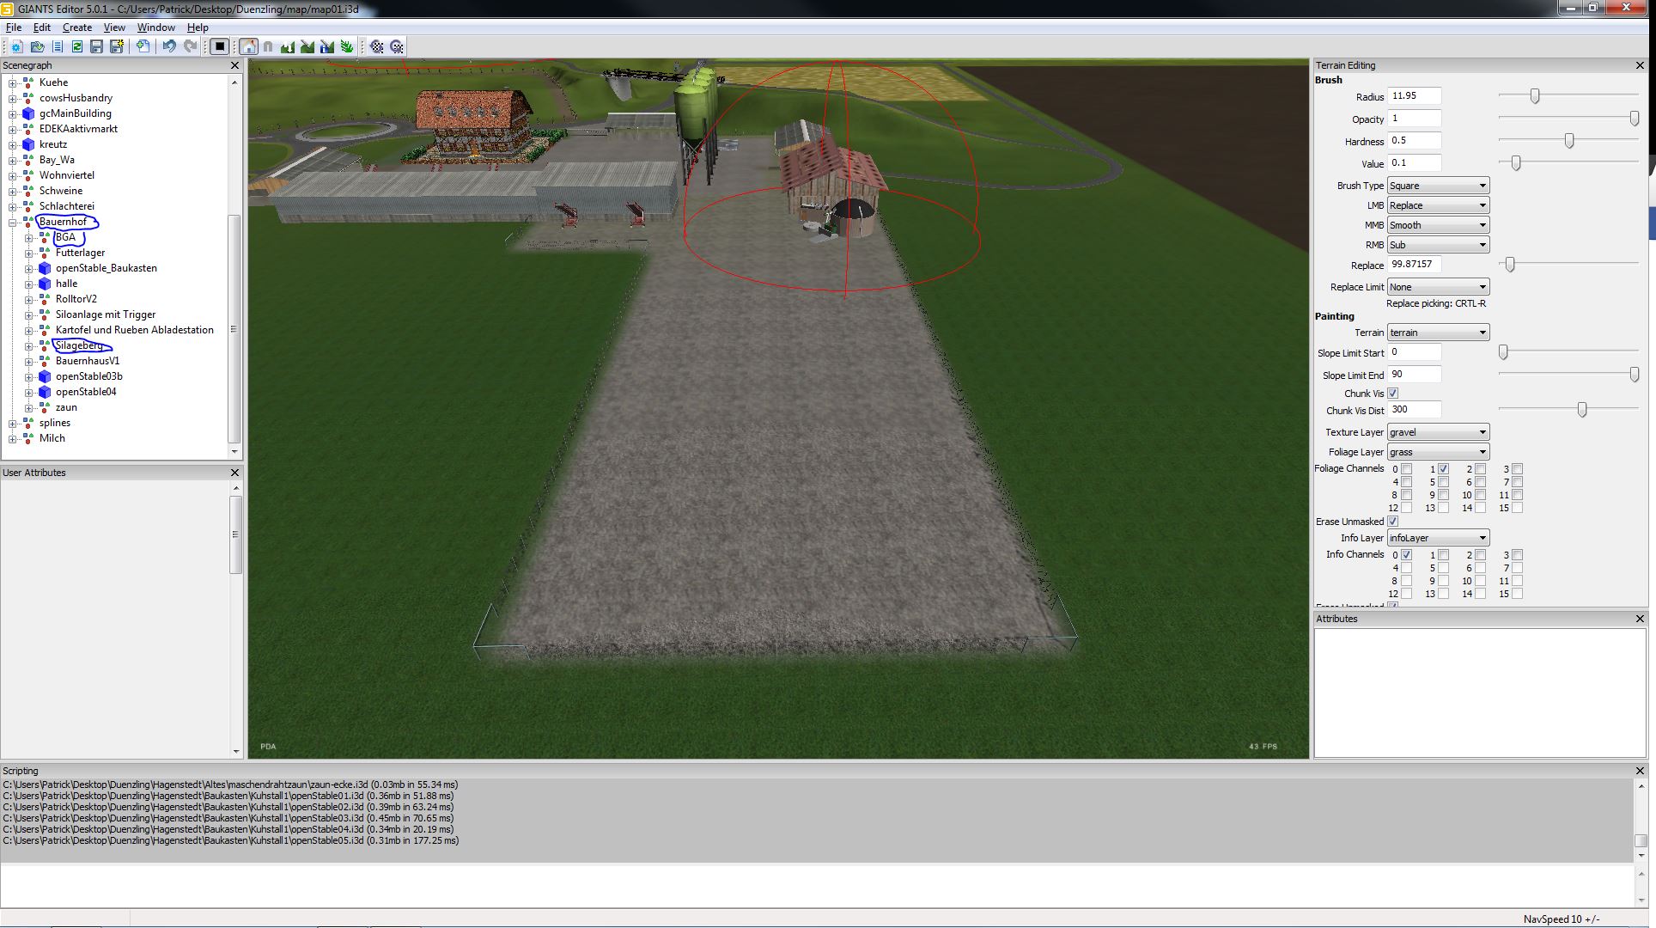Open the Help menu

[198, 27]
